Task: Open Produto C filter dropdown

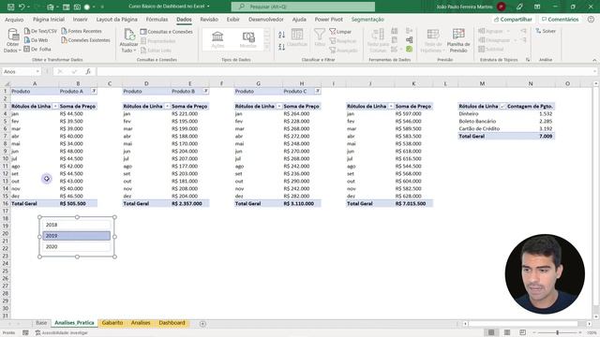Action: click(318, 91)
